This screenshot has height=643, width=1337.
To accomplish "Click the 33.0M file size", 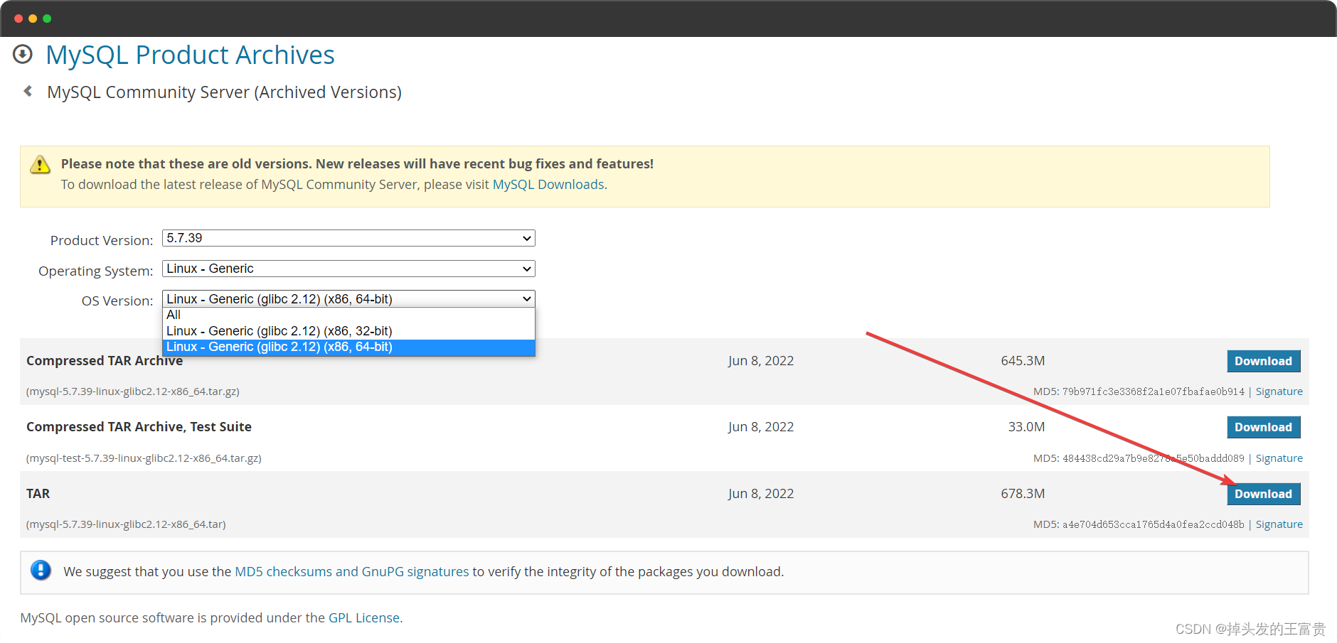I will tap(1026, 427).
